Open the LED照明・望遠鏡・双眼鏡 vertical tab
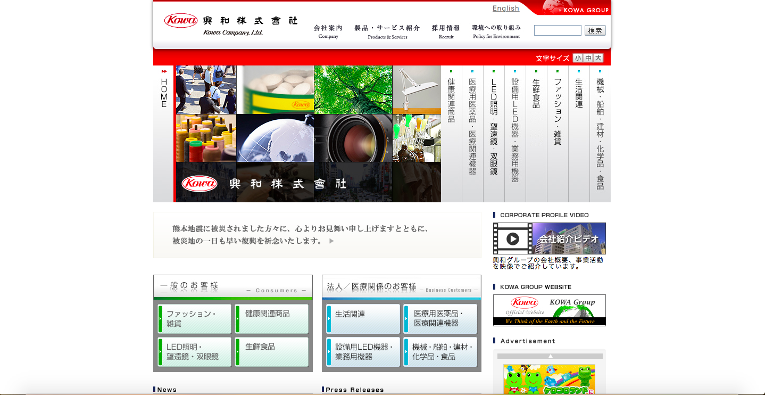 (494, 134)
